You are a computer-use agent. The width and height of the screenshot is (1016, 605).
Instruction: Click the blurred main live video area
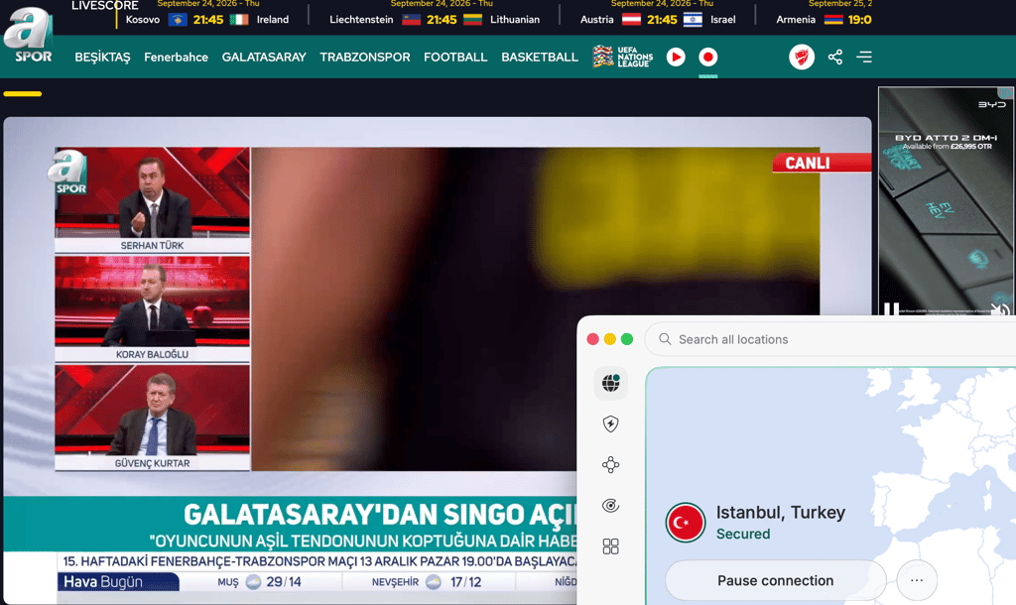536,308
